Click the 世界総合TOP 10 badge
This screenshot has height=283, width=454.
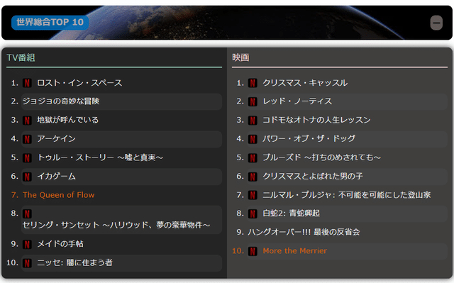point(50,22)
